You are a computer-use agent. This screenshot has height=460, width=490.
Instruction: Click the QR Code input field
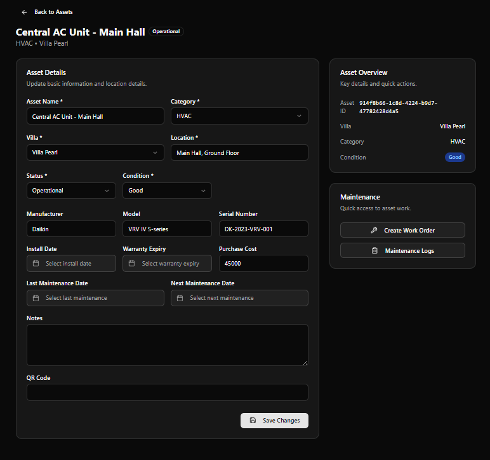coord(168,393)
